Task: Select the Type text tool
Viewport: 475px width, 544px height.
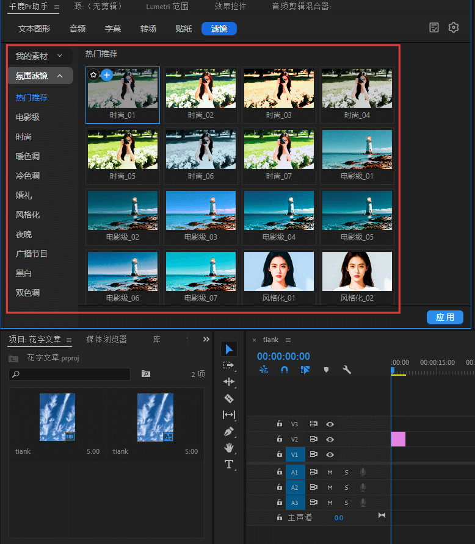Action: click(x=229, y=464)
